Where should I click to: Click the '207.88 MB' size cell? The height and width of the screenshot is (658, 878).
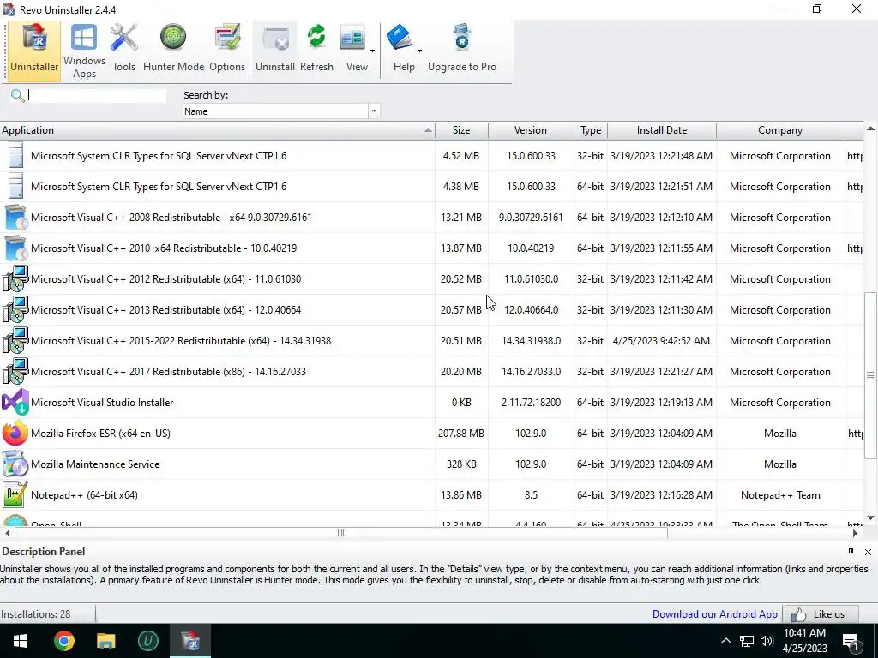click(461, 433)
